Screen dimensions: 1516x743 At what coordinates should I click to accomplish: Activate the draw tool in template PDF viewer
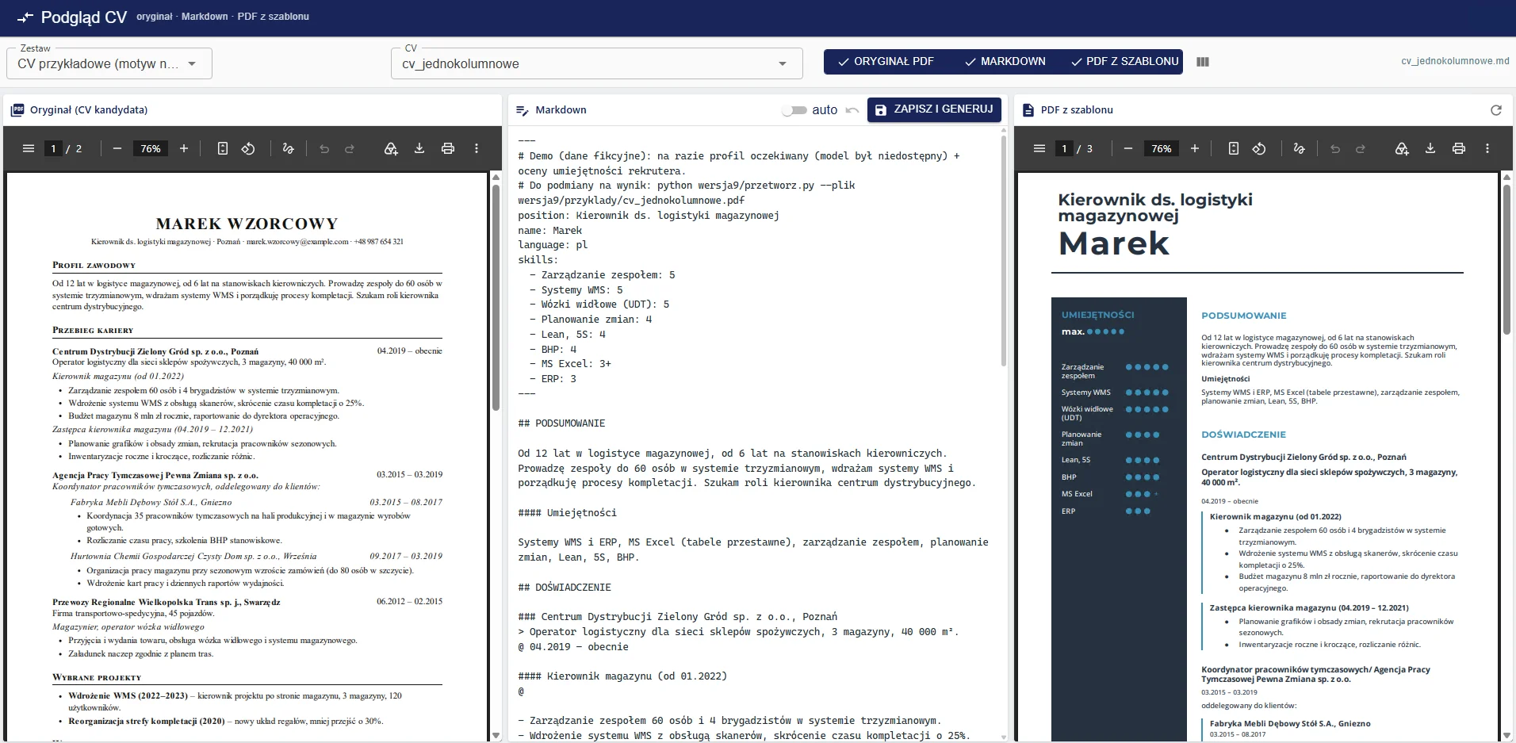pos(1300,148)
